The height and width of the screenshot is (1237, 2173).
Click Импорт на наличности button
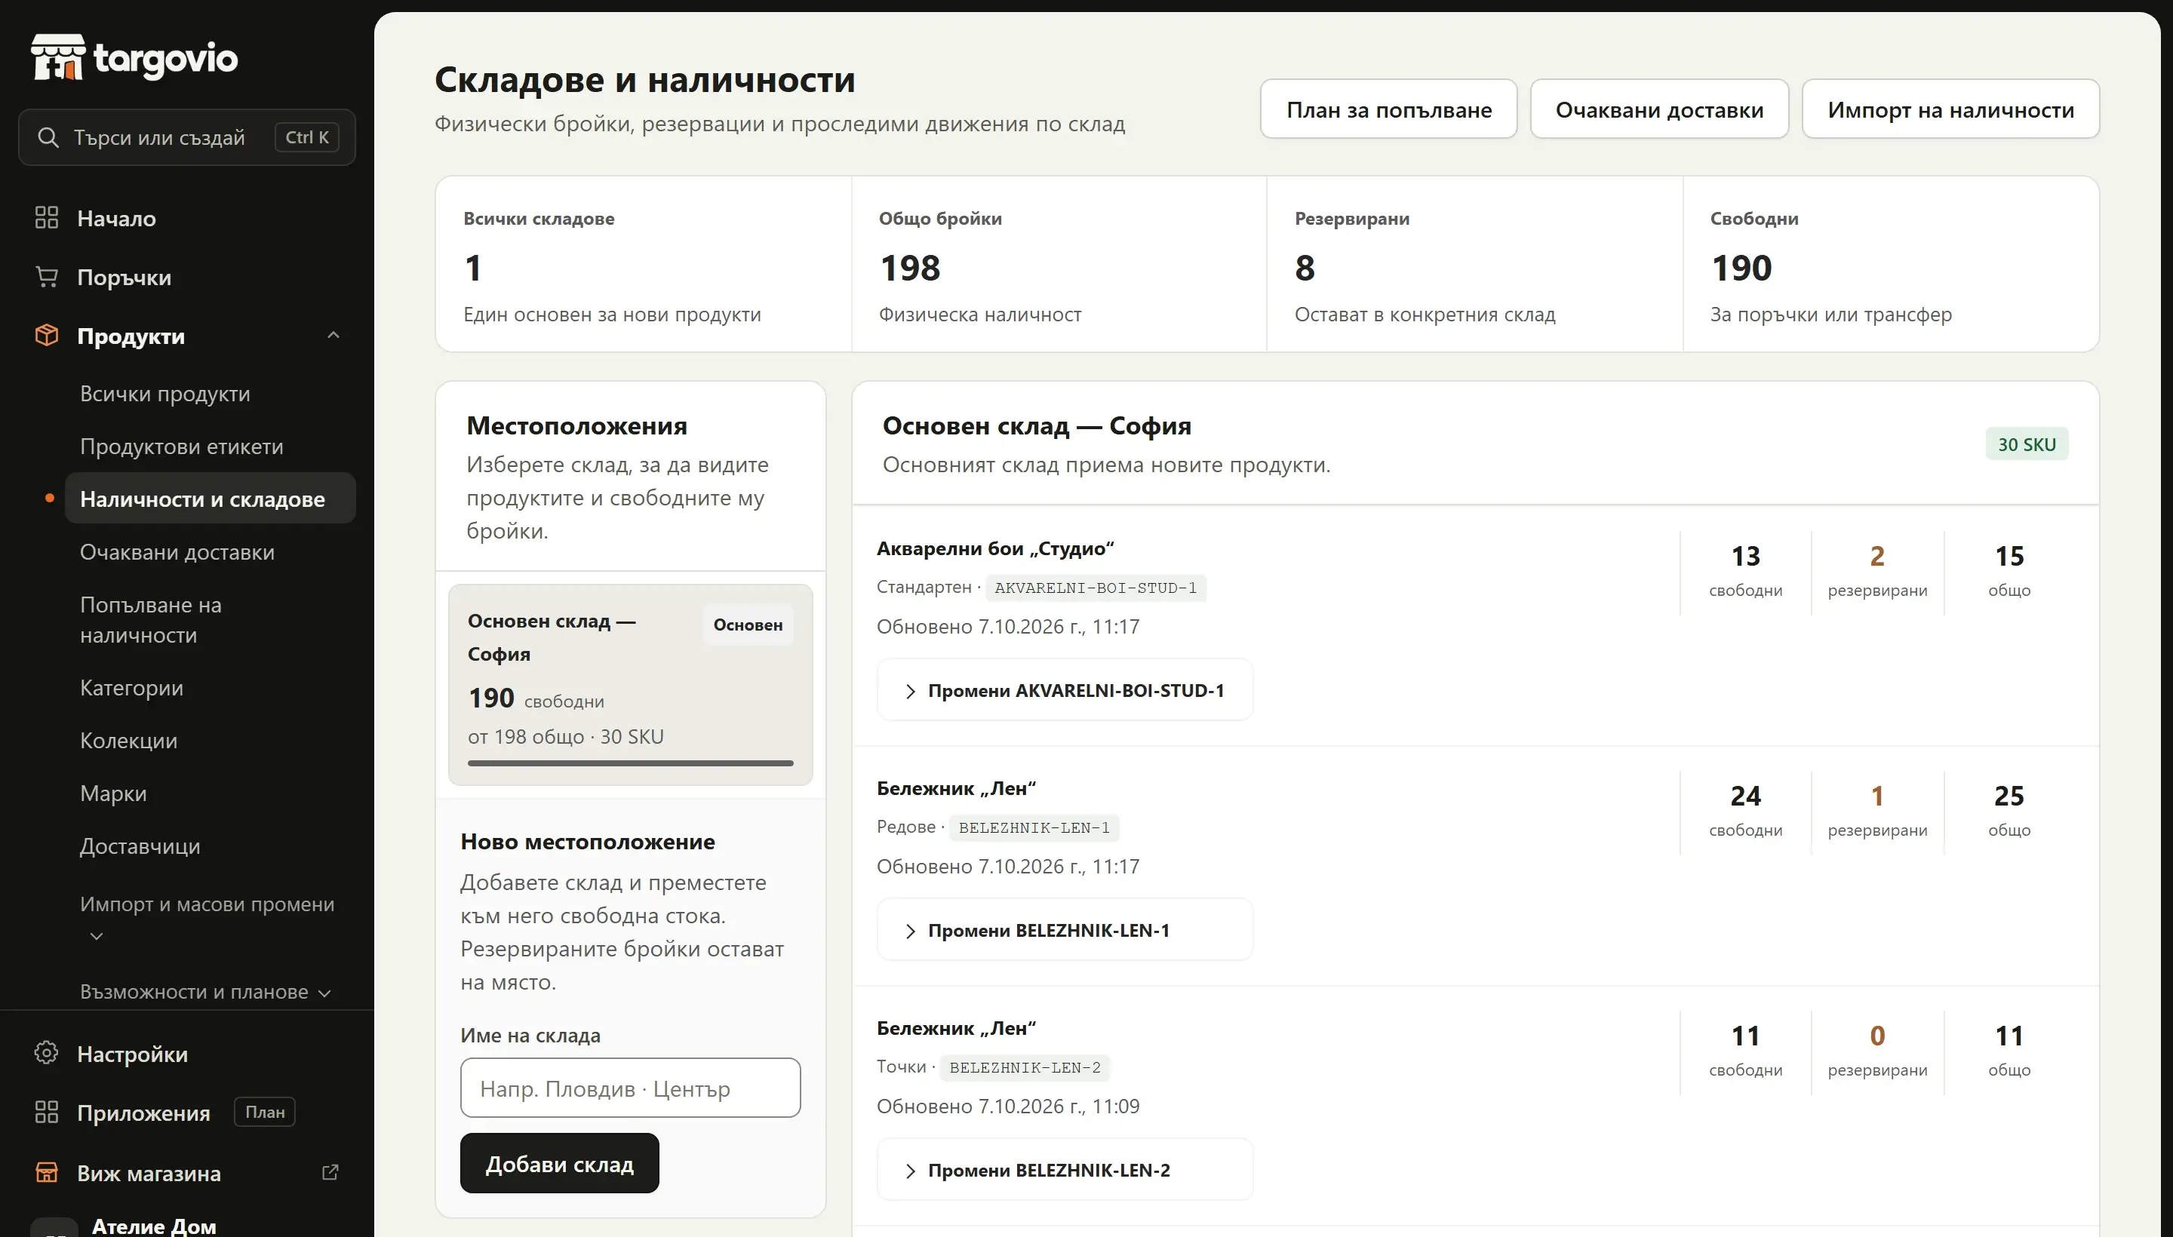click(x=1950, y=109)
